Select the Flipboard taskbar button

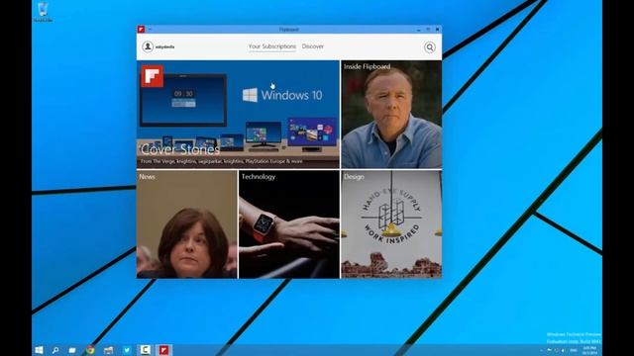pyautogui.click(x=163, y=350)
